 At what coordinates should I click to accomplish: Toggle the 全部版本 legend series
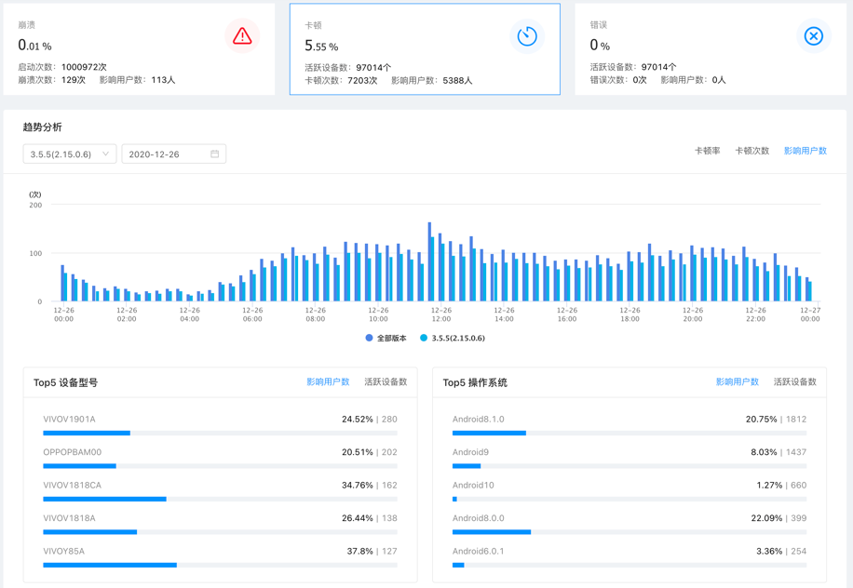click(386, 339)
